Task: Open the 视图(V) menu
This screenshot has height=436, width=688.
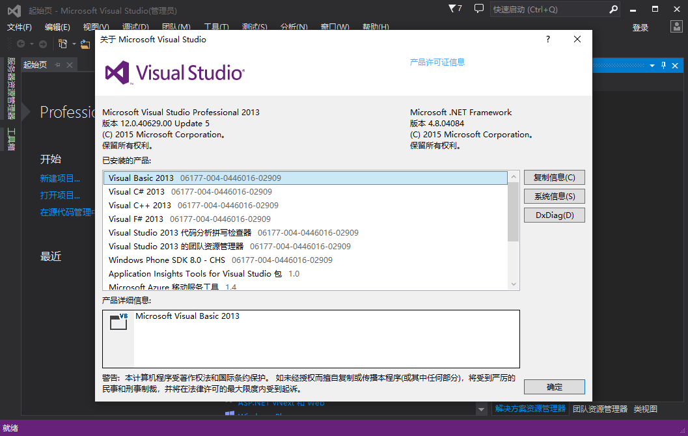Action: click(x=96, y=27)
